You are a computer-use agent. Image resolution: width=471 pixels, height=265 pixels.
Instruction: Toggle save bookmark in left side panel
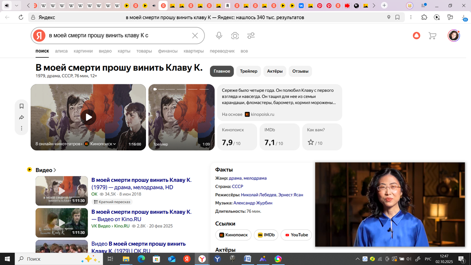click(22, 106)
